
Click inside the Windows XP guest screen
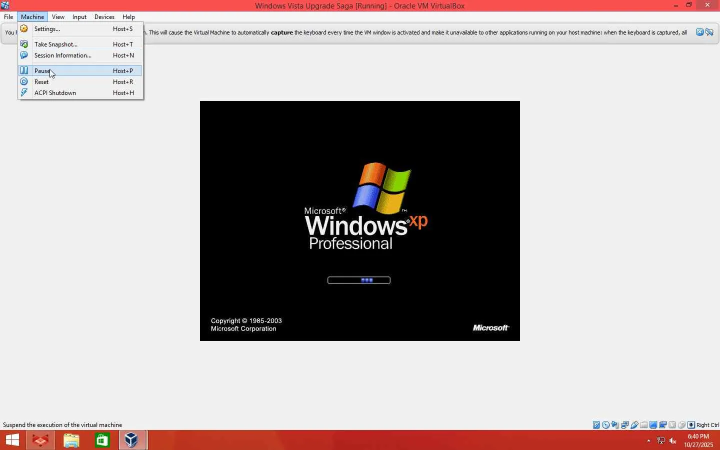tap(360, 221)
